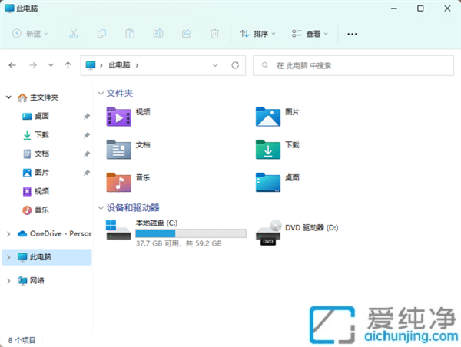Go forward with the right arrow
461x347 pixels.
coord(33,65)
